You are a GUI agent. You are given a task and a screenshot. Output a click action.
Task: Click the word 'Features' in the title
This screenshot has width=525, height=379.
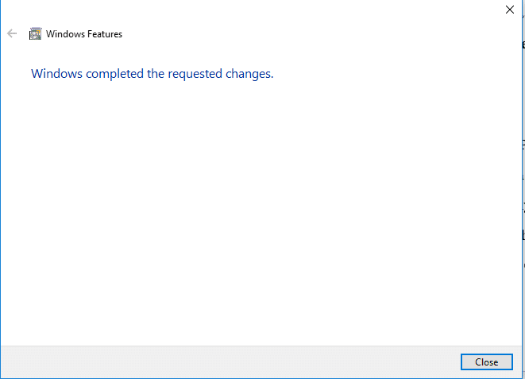pyautogui.click(x=105, y=34)
